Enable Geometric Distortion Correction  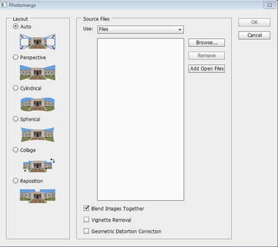click(86, 231)
